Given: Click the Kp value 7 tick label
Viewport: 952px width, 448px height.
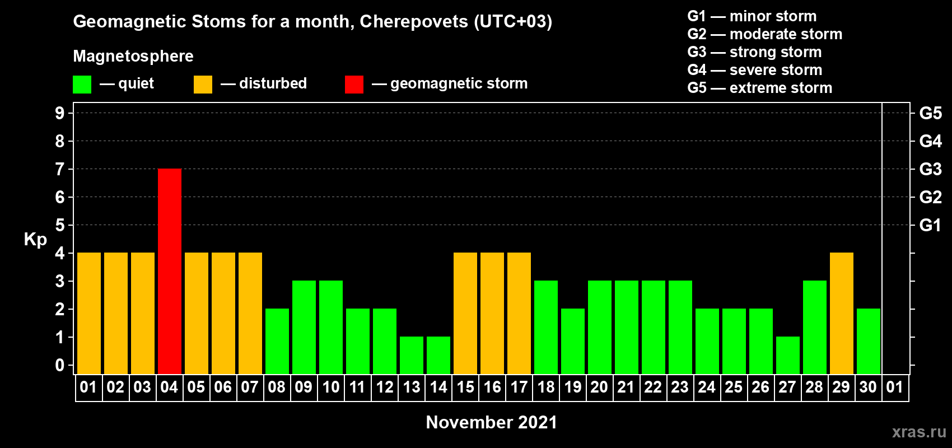Looking at the screenshot, I should (x=60, y=169).
